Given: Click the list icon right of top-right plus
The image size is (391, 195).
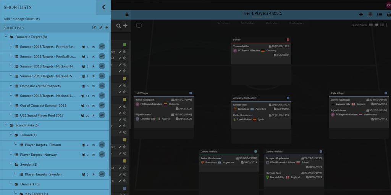Looking at the screenshot, I should point(370,14).
